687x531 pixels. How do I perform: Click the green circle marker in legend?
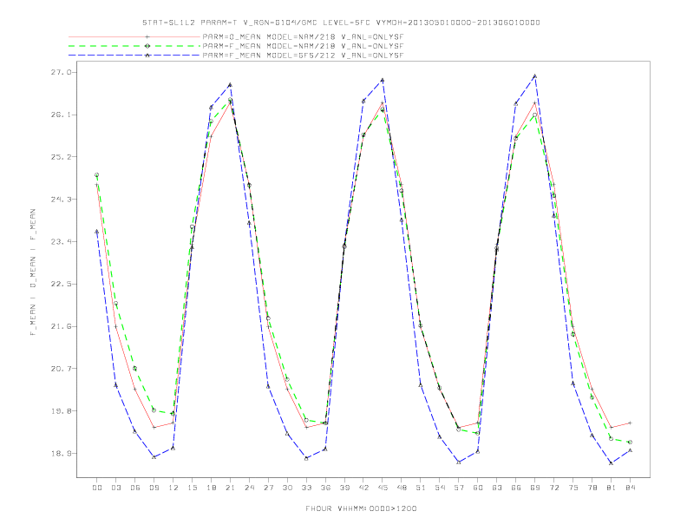tap(147, 46)
